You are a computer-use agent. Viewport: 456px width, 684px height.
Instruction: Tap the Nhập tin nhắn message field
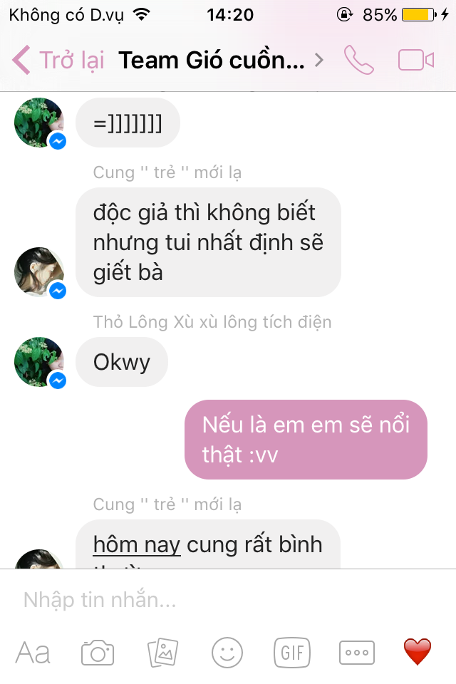[x=228, y=600]
